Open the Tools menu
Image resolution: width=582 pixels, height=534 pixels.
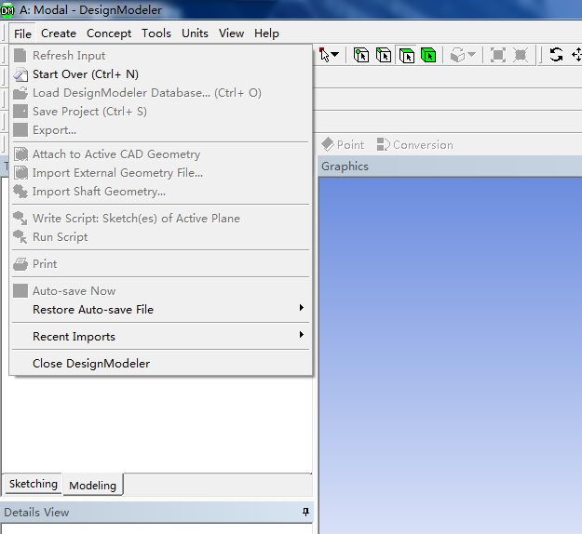pos(156,33)
